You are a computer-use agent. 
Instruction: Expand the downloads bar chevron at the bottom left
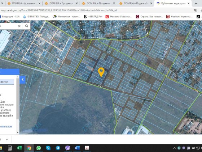[x=7, y=139]
